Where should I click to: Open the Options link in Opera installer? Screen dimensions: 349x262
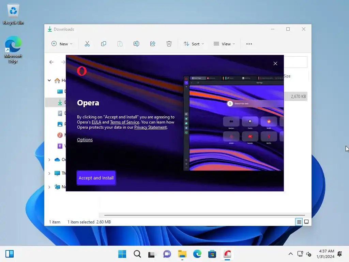(x=85, y=140)
